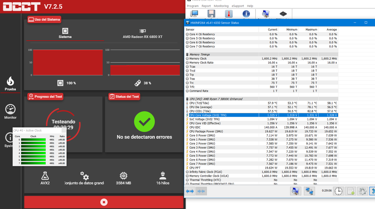This screenshot has height=209, width=375.
Task: Select the Thermal Throttling (HTC) row
Action: pos(262,180)
